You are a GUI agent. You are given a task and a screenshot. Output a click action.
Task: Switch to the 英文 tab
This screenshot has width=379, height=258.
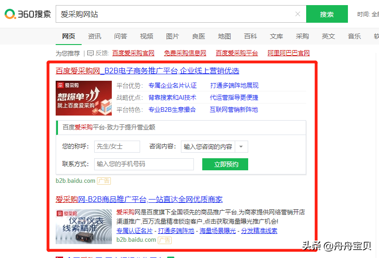[x=328, y=36]
